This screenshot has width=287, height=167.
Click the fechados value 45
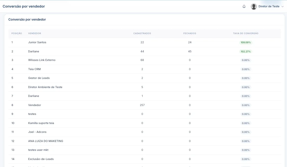click(x=190, y=52)
